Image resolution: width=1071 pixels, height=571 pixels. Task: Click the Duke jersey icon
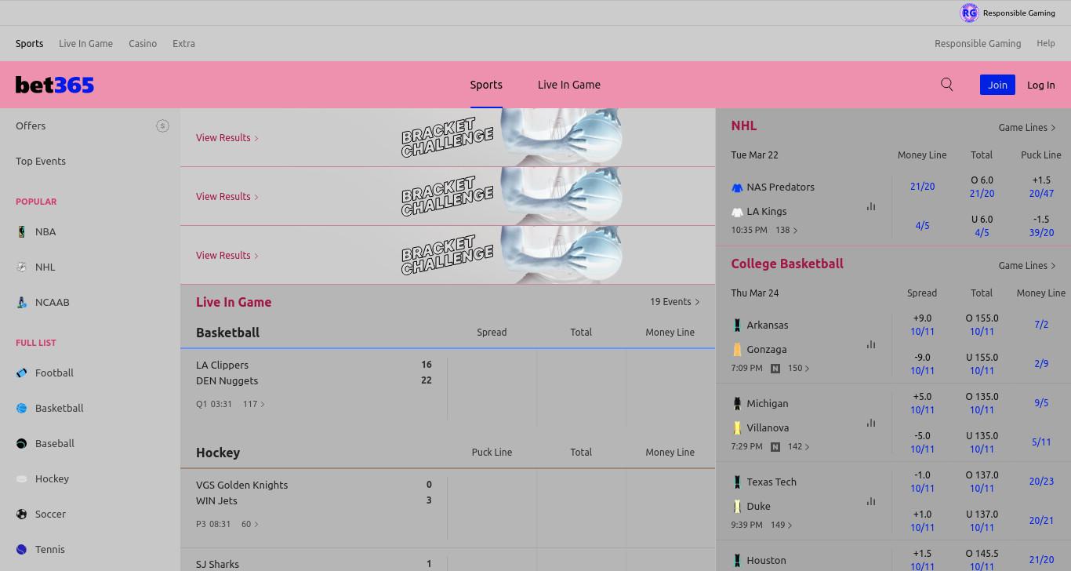click(x=737, y=506)
